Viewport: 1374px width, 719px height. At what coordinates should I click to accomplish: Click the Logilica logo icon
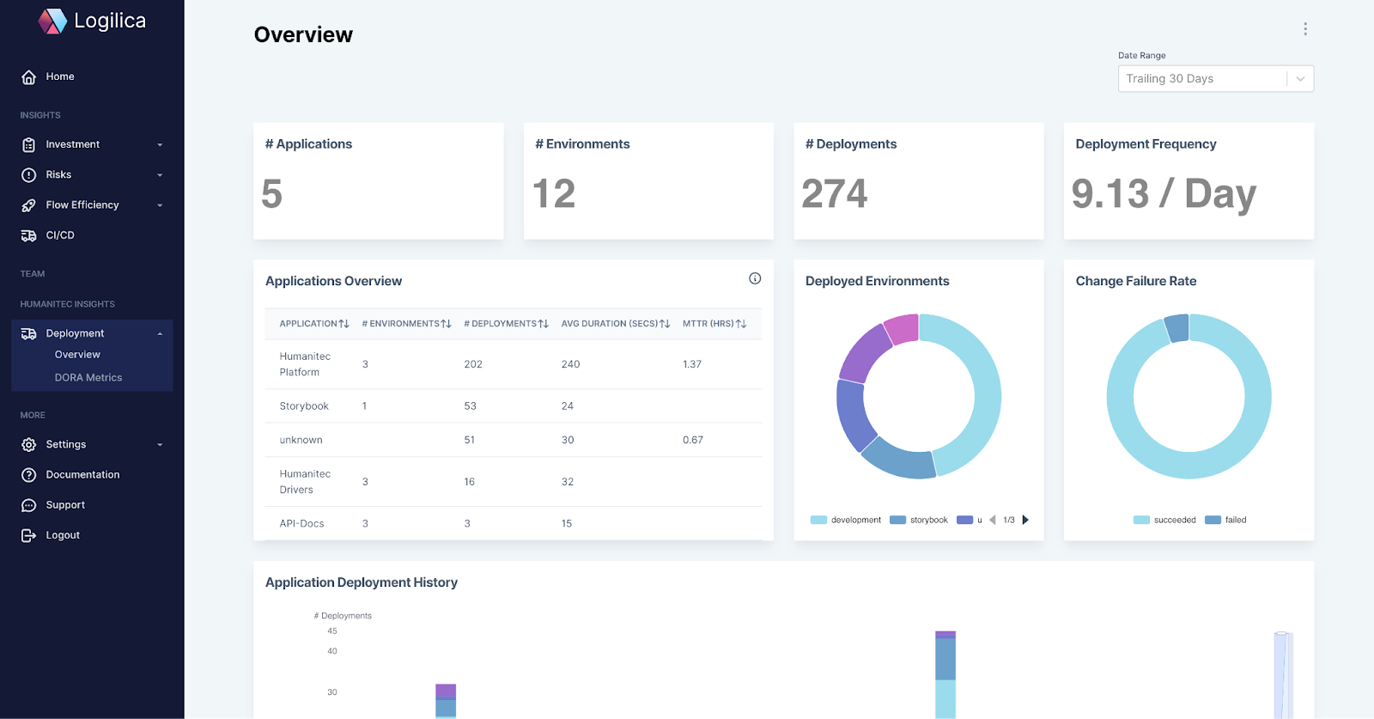pos(52,21)
